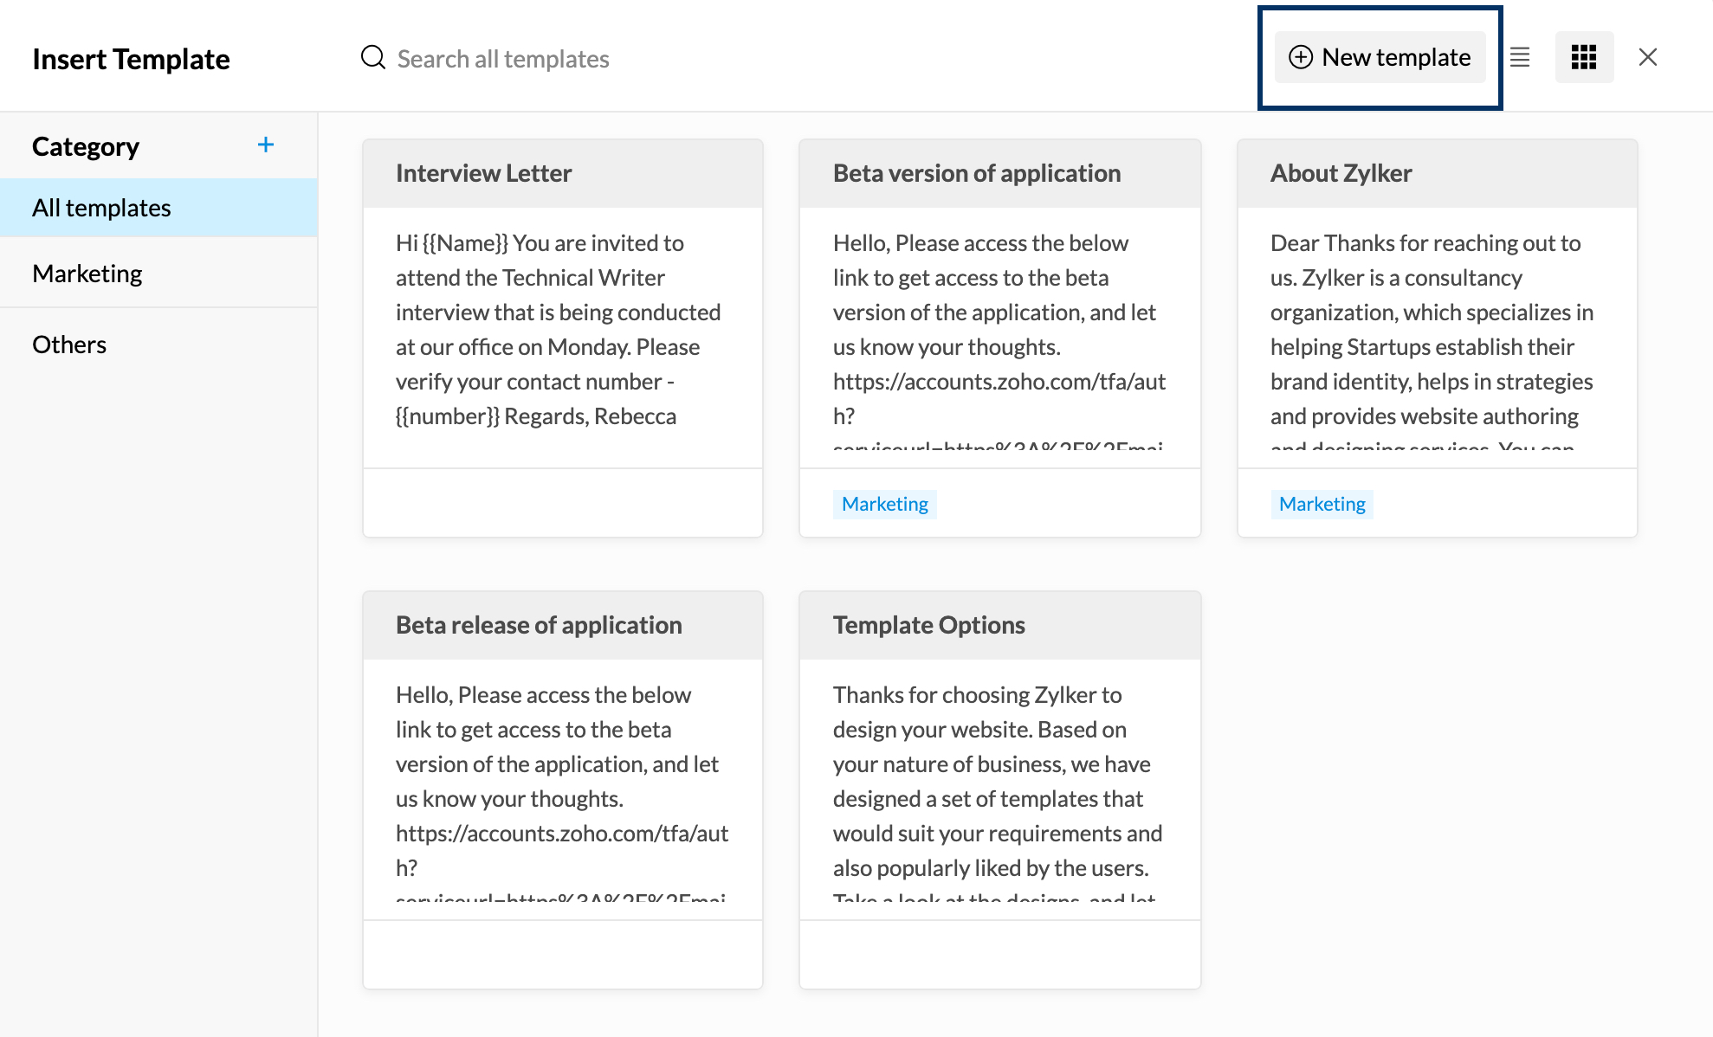Close the Insert Template dialog
The width and height of the screenshot is (1713, 1037).
click(1647, 58)
